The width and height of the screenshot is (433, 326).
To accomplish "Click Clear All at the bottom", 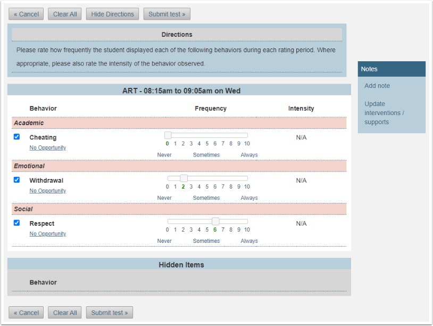I will (64, 313).
